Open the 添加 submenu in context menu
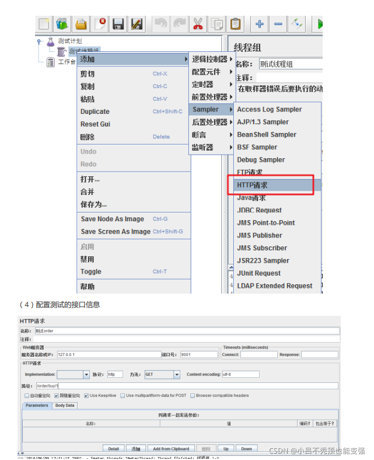 pos(133,60)
